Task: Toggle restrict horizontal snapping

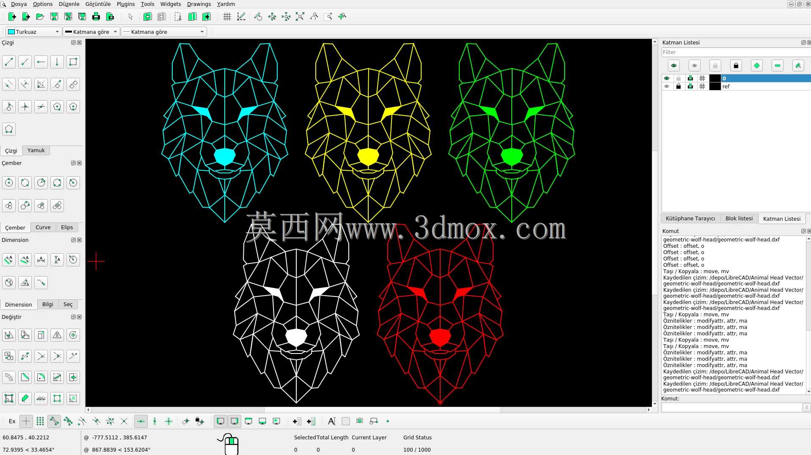Action: click(x=141, y=421)
